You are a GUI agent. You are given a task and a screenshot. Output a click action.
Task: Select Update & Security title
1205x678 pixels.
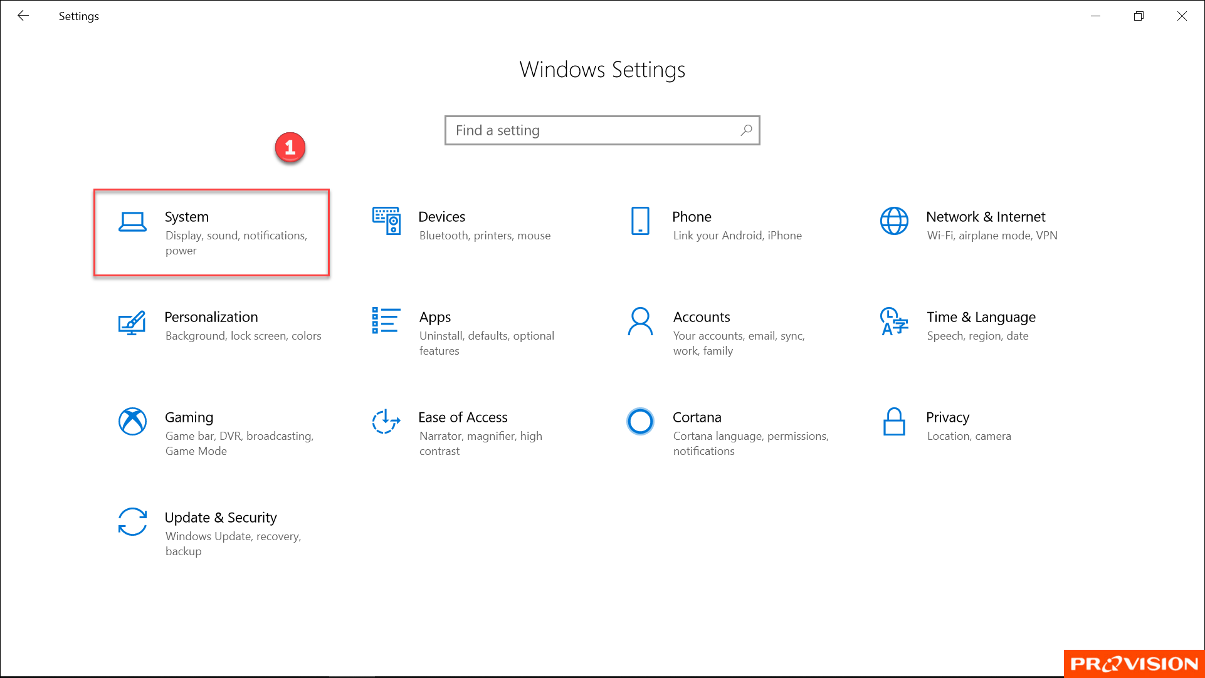click(x=221, y=518)
